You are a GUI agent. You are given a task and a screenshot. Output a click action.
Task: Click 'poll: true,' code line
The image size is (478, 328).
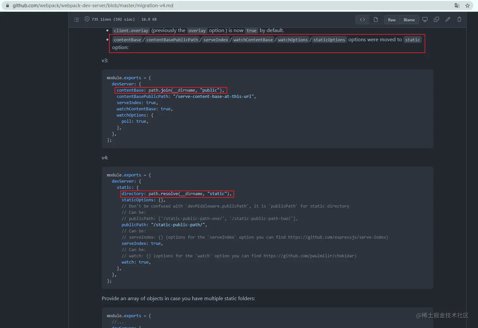(x=135, y=121)
